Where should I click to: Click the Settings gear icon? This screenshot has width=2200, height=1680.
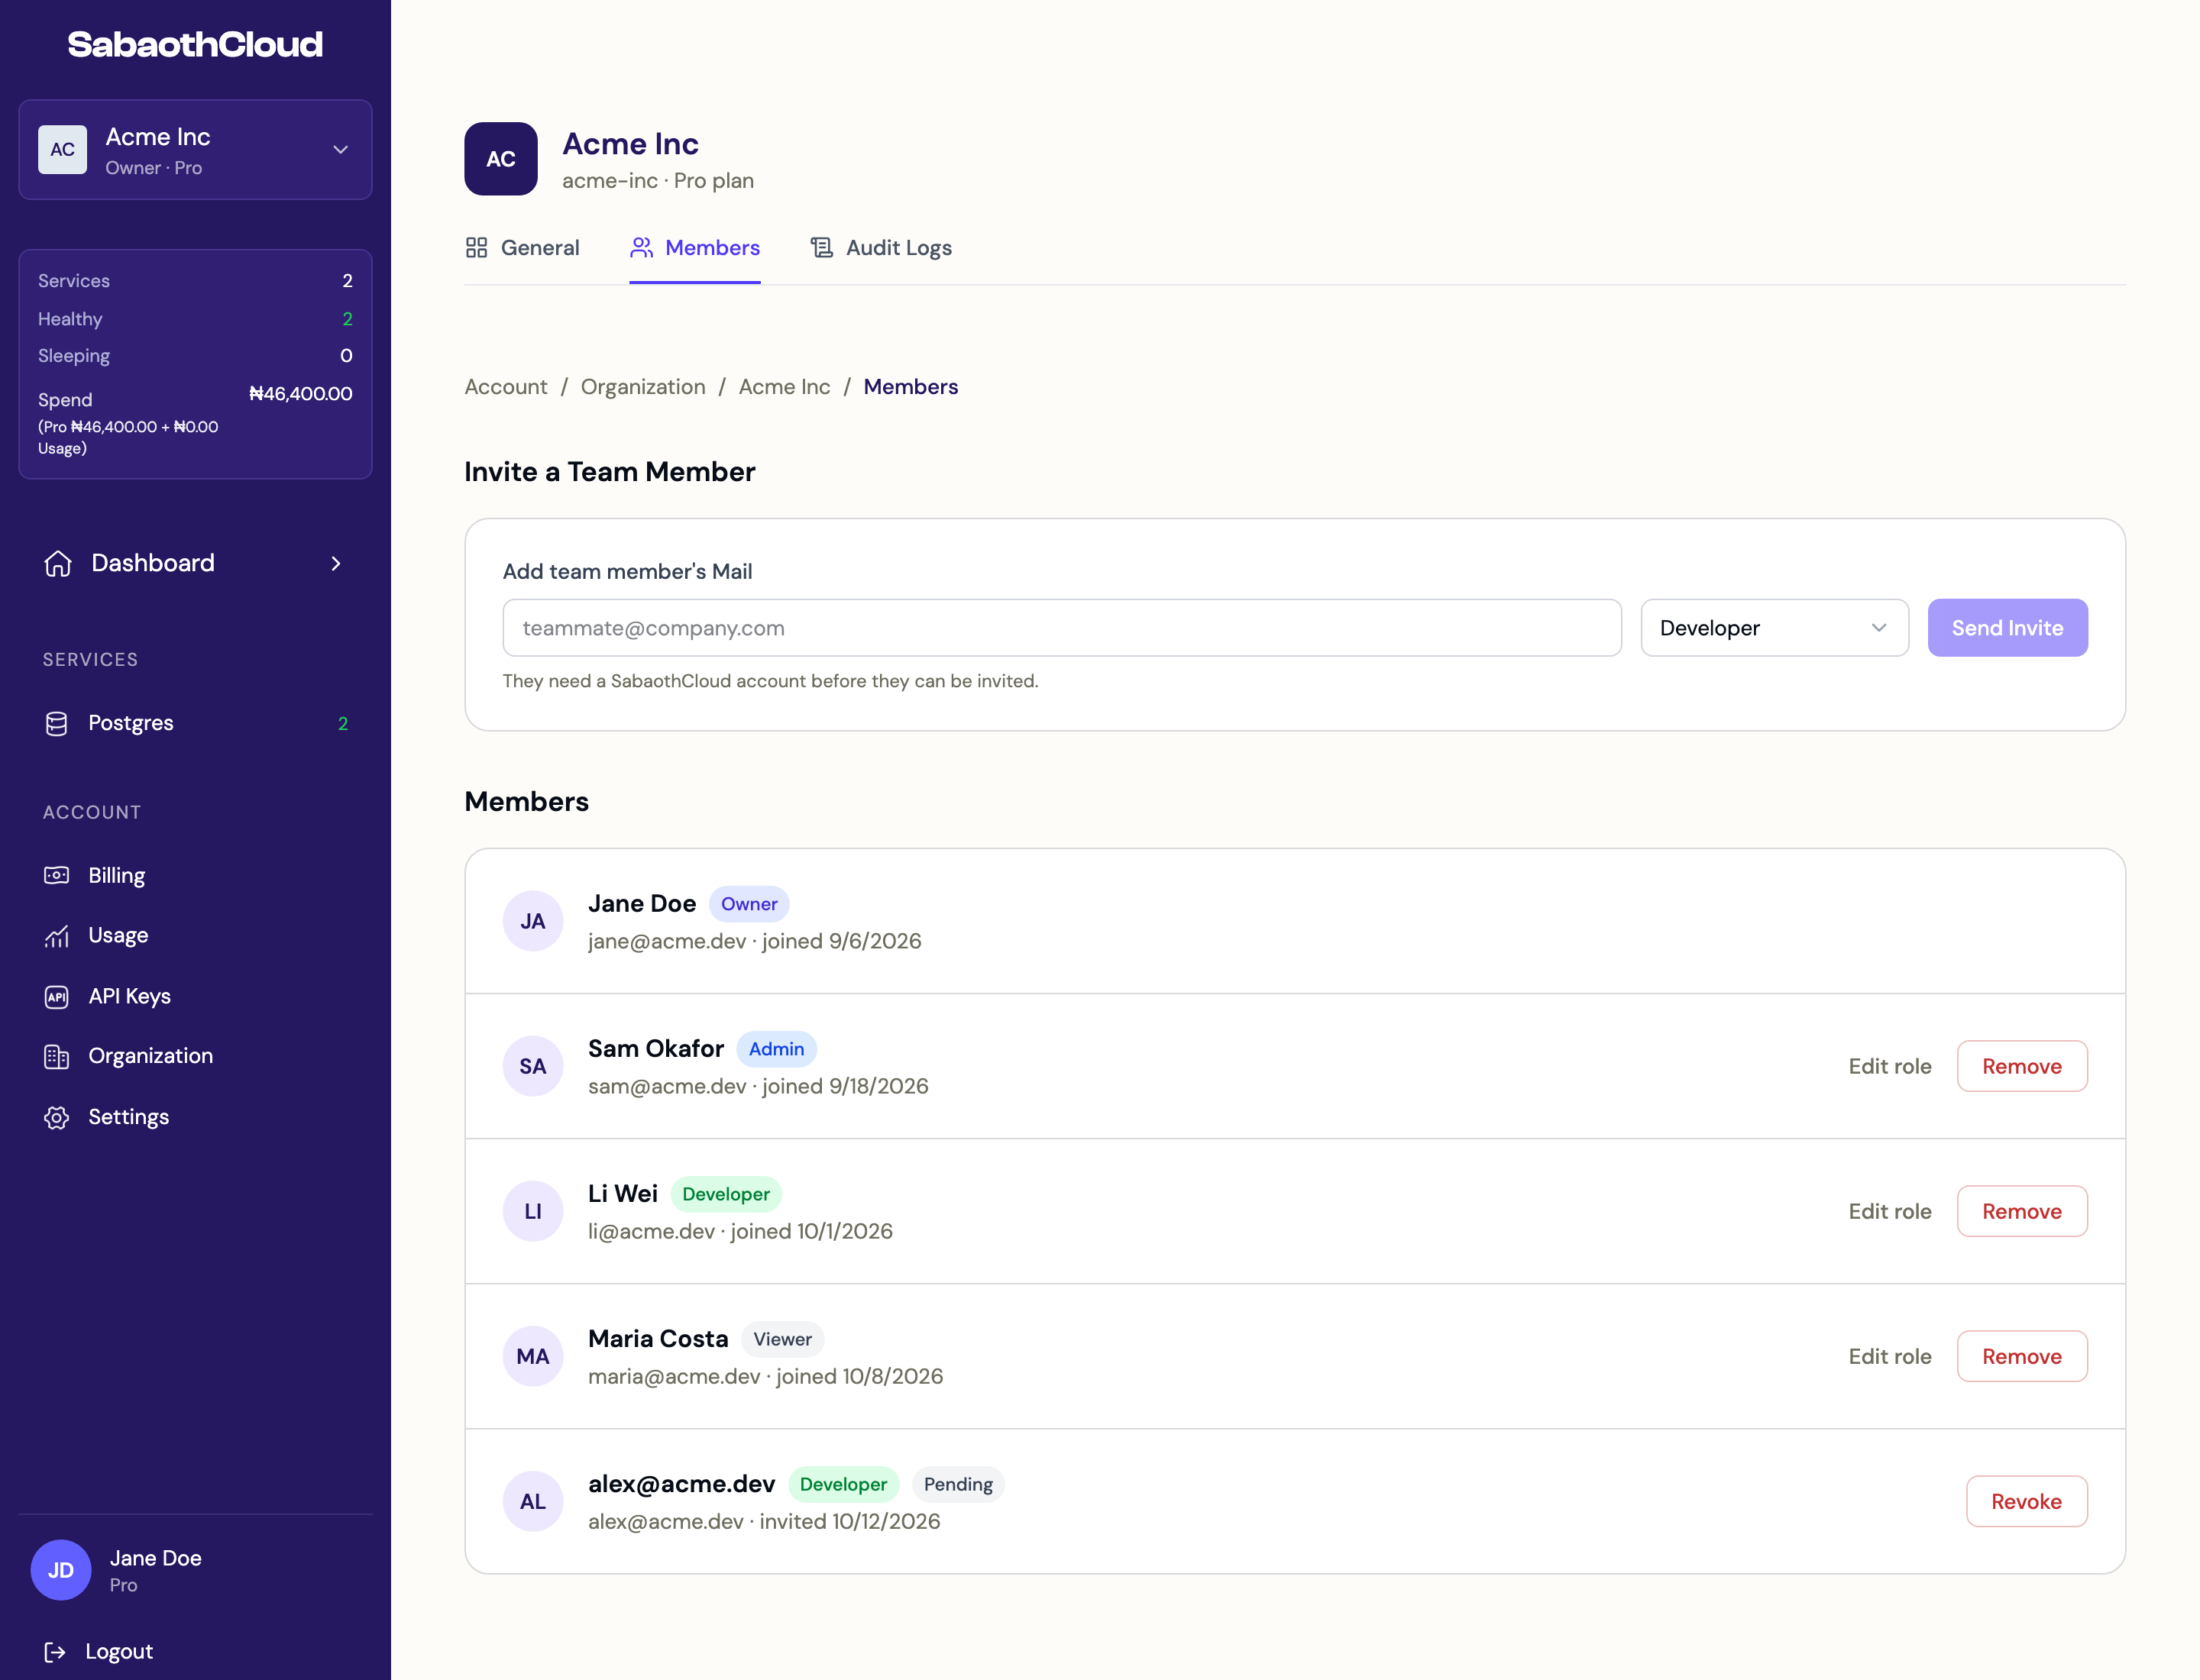pos(57,1117)
